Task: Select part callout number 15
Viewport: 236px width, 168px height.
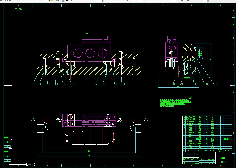Action: point(217,84)
